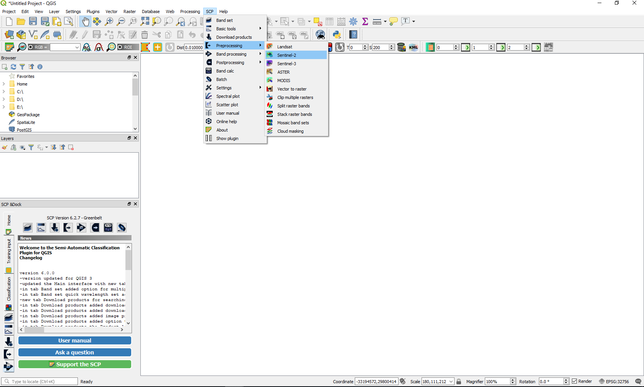The image size is (644, 387).
Task: Click the Ask a question button
Action: pos(75,352)
